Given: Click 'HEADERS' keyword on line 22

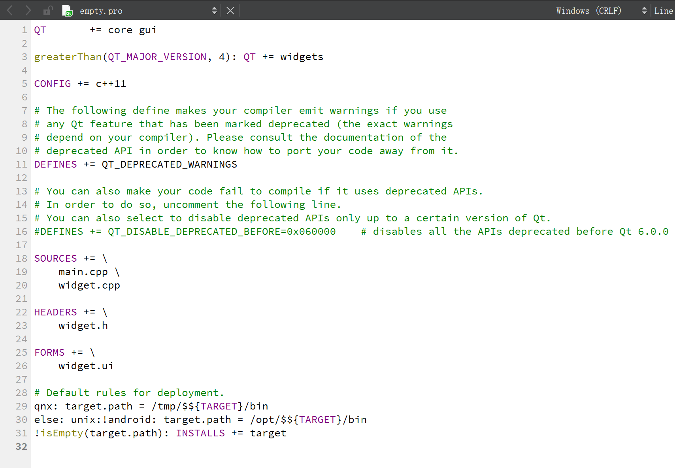Looking at the screenshot, I should (x=56, y=312).
